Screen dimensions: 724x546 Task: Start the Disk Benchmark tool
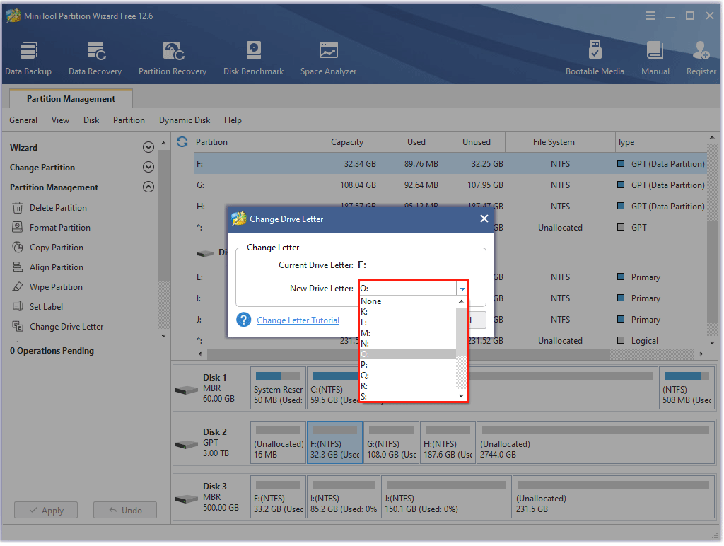click(253, 57)
